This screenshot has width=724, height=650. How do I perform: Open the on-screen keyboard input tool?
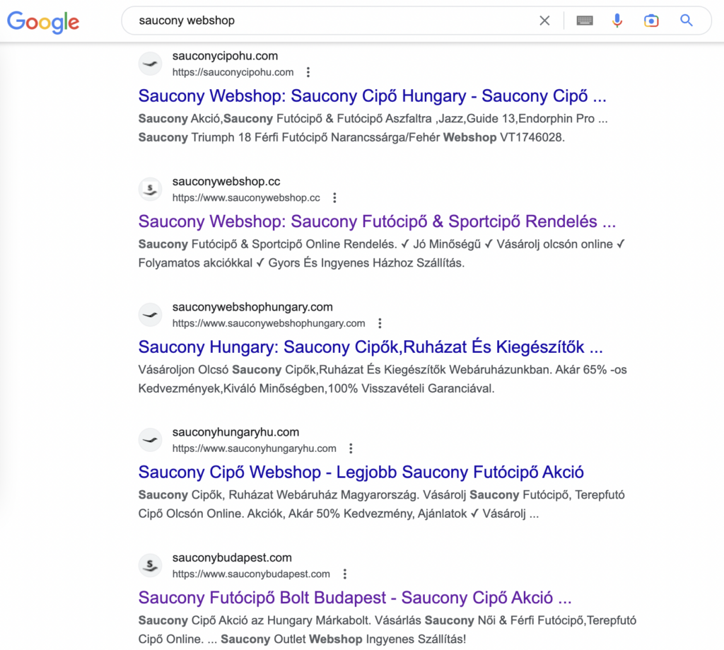point(584,21)
